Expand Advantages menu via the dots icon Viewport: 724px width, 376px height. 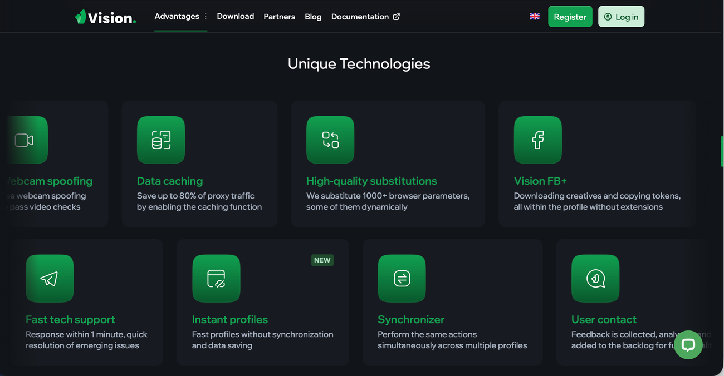(x=206, y=16)
